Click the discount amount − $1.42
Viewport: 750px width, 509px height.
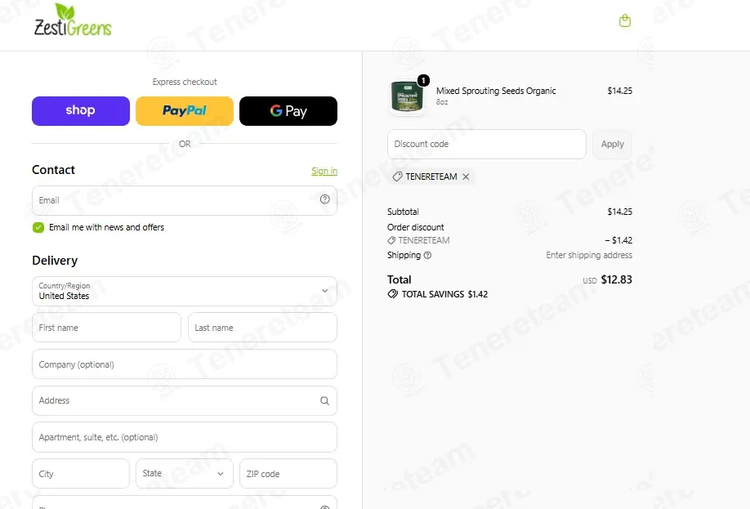pos(618,240)
